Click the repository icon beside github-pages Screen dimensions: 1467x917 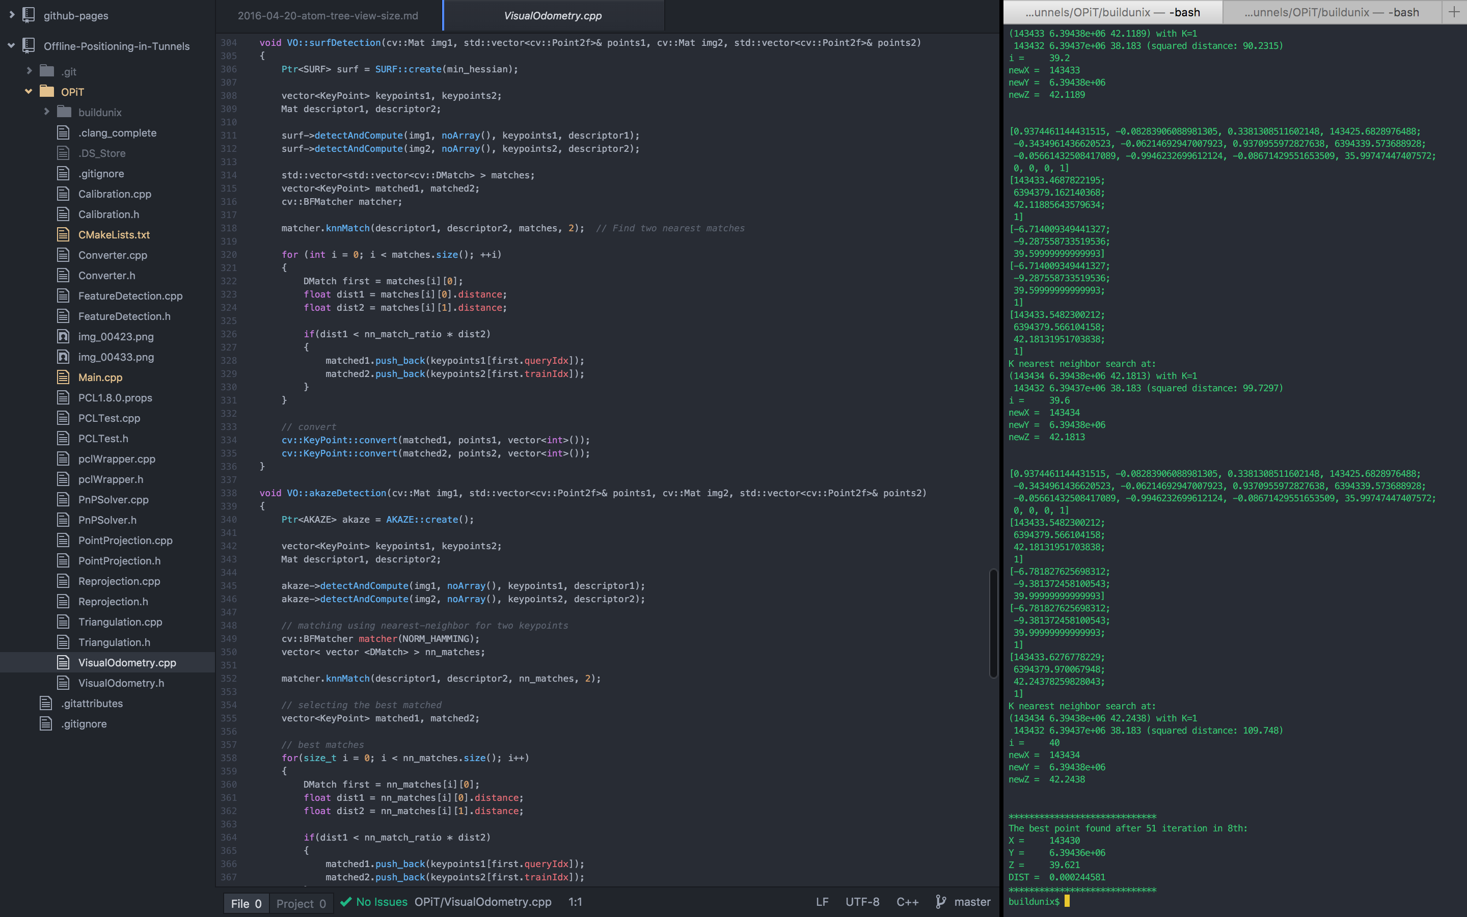[x=28, y=15]
